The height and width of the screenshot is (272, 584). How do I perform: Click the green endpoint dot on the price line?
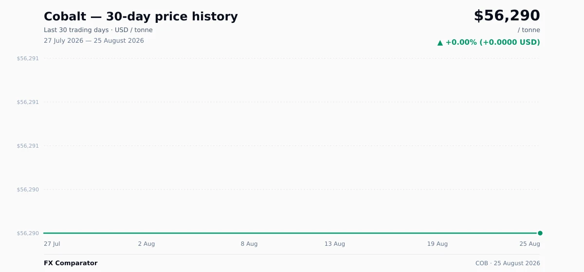(540, 233)
